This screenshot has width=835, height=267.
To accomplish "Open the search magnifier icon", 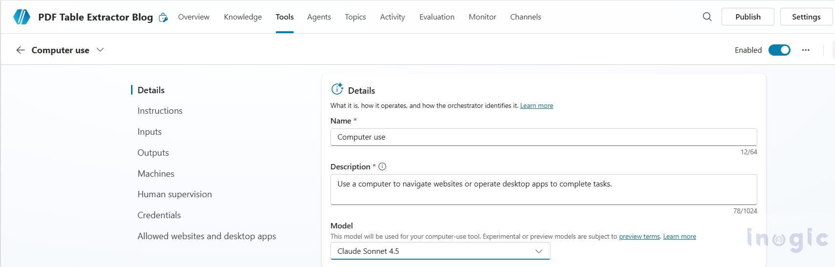I will coord(707,17).
